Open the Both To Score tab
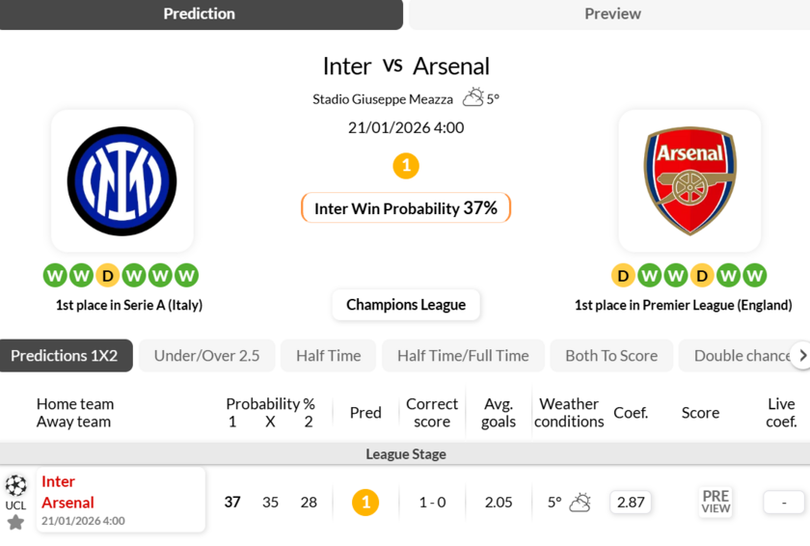 pos(611,356)
